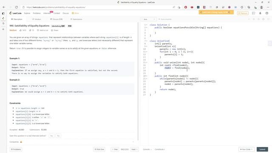Screen dimensions: 272x153
Task: Go to next problem with Next
Action: pyautogui.click(x=134, y=149)
